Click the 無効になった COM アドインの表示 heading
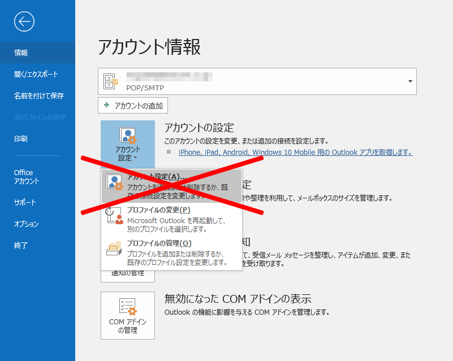 click(x=238, y=299)
